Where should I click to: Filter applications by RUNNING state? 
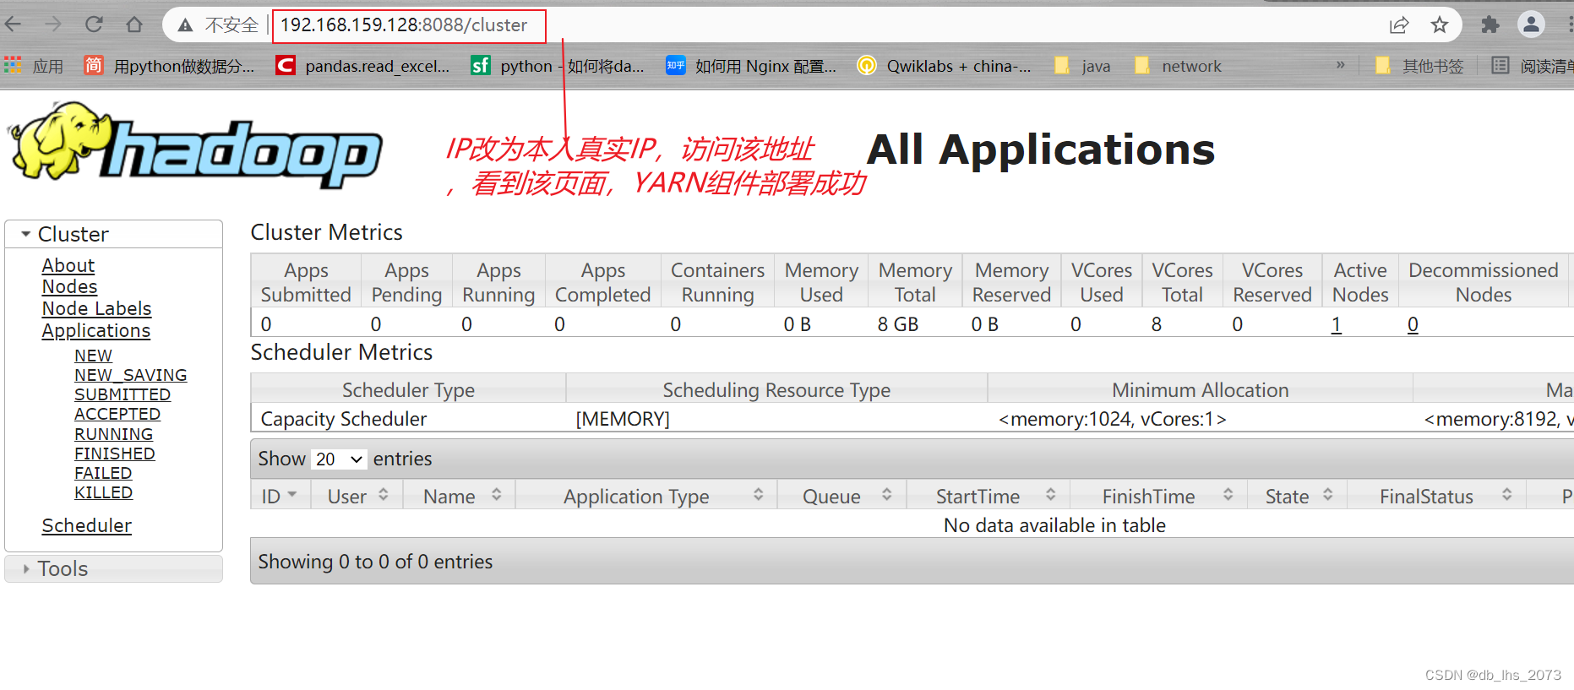coord(114,434)
